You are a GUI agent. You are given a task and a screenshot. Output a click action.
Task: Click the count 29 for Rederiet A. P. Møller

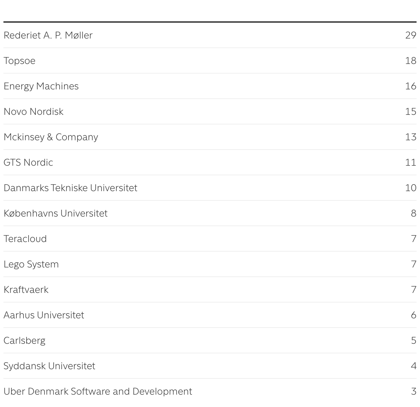click(x=411, y=35)
